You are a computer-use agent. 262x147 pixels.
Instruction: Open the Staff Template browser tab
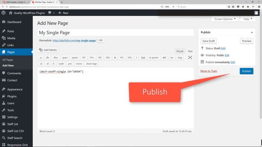coord(16,2)
